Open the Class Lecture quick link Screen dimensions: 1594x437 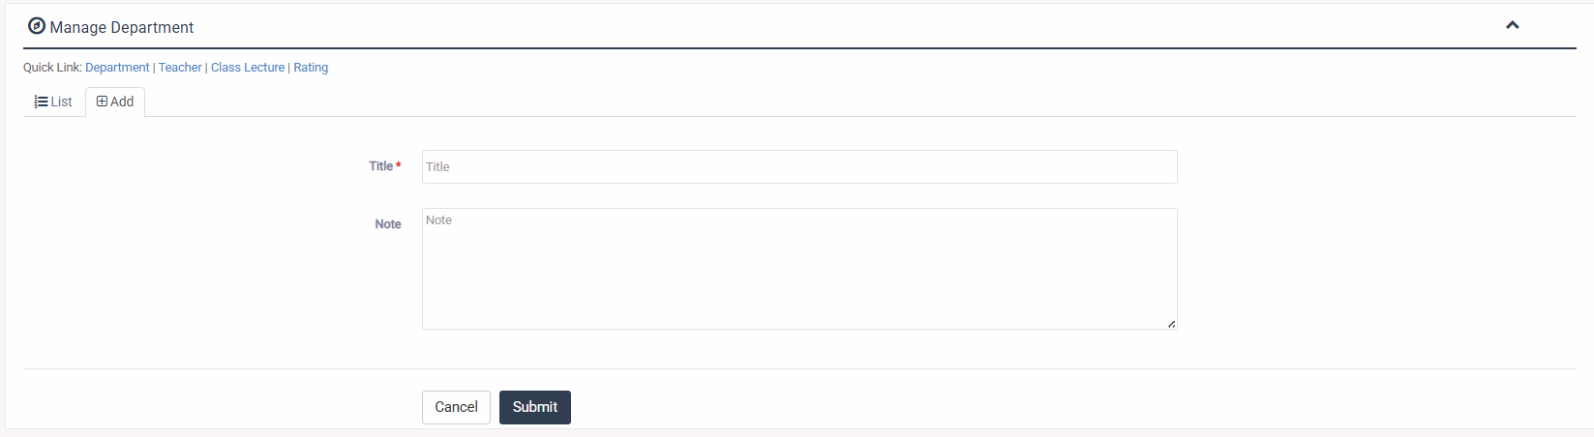tap(248, 68)
